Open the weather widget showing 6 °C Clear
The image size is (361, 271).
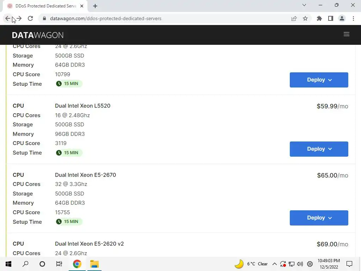click(251, 264)
